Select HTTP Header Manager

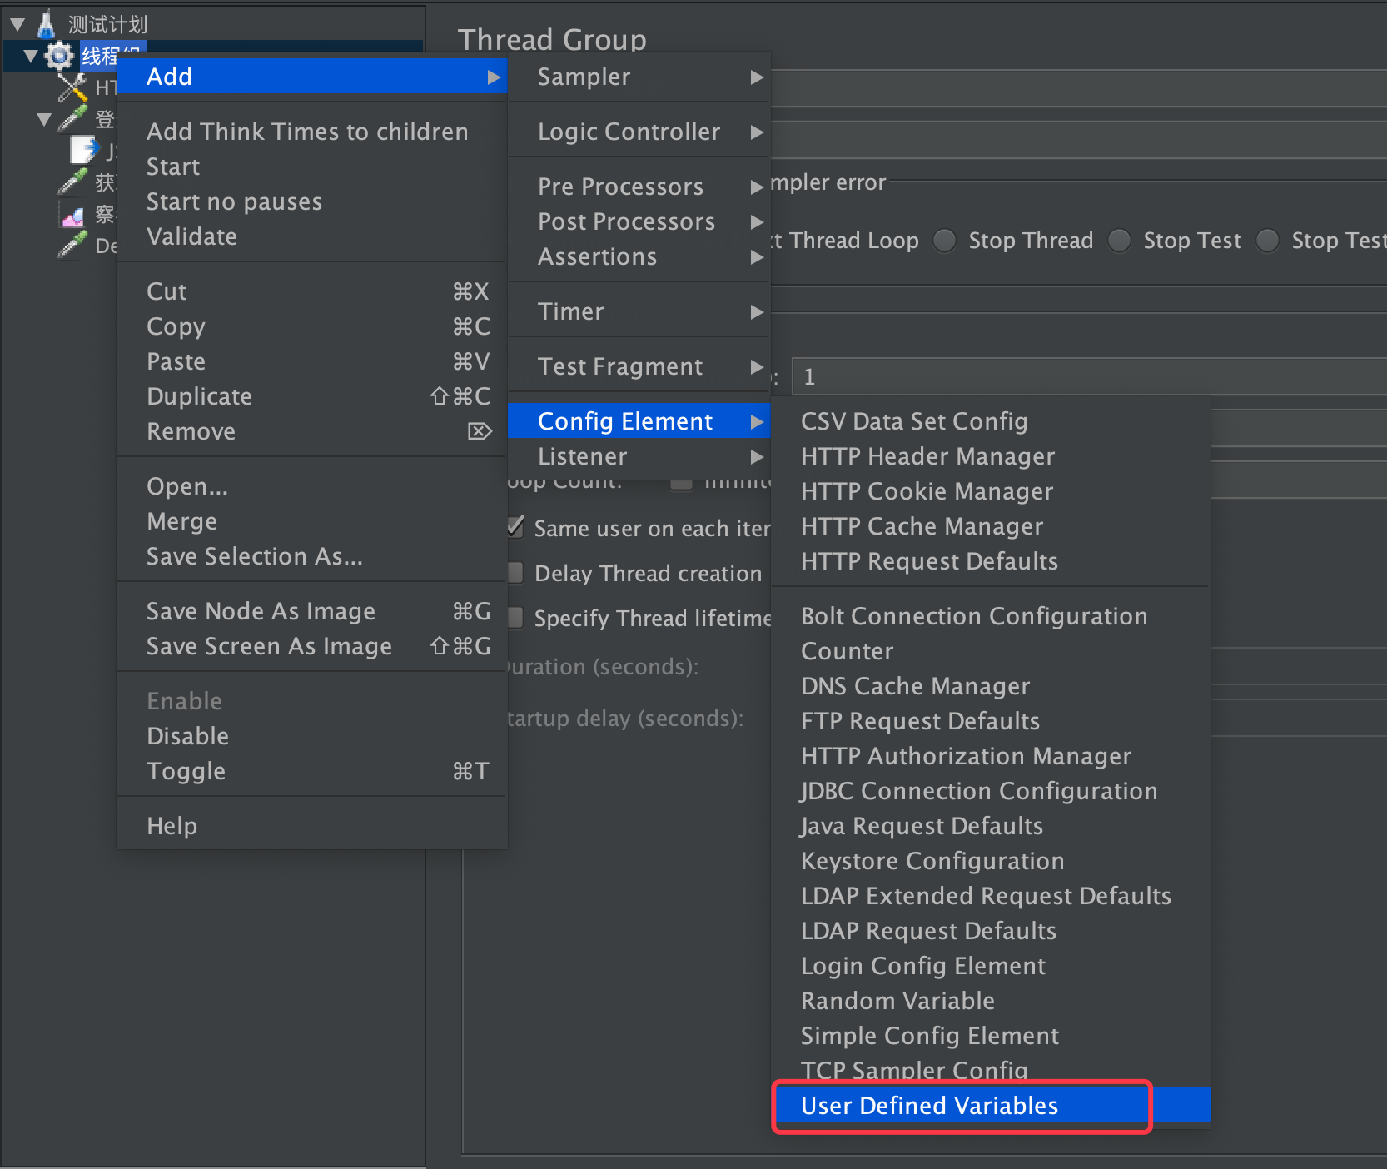pos(991,456)
